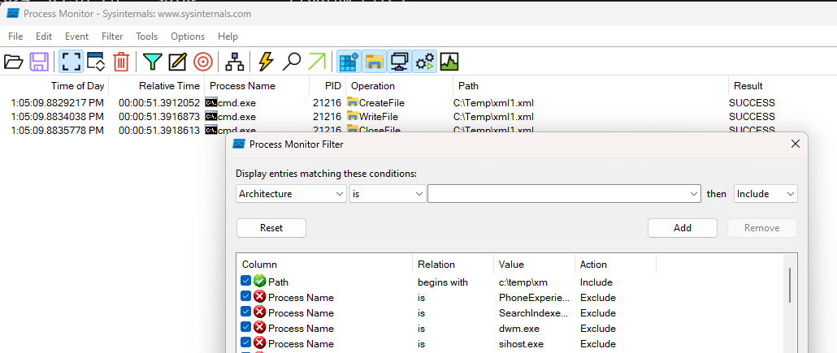Toggle Show Process and Thread Activity icon
The width and height of the screenshot is (837, 353).
point(426,62)
